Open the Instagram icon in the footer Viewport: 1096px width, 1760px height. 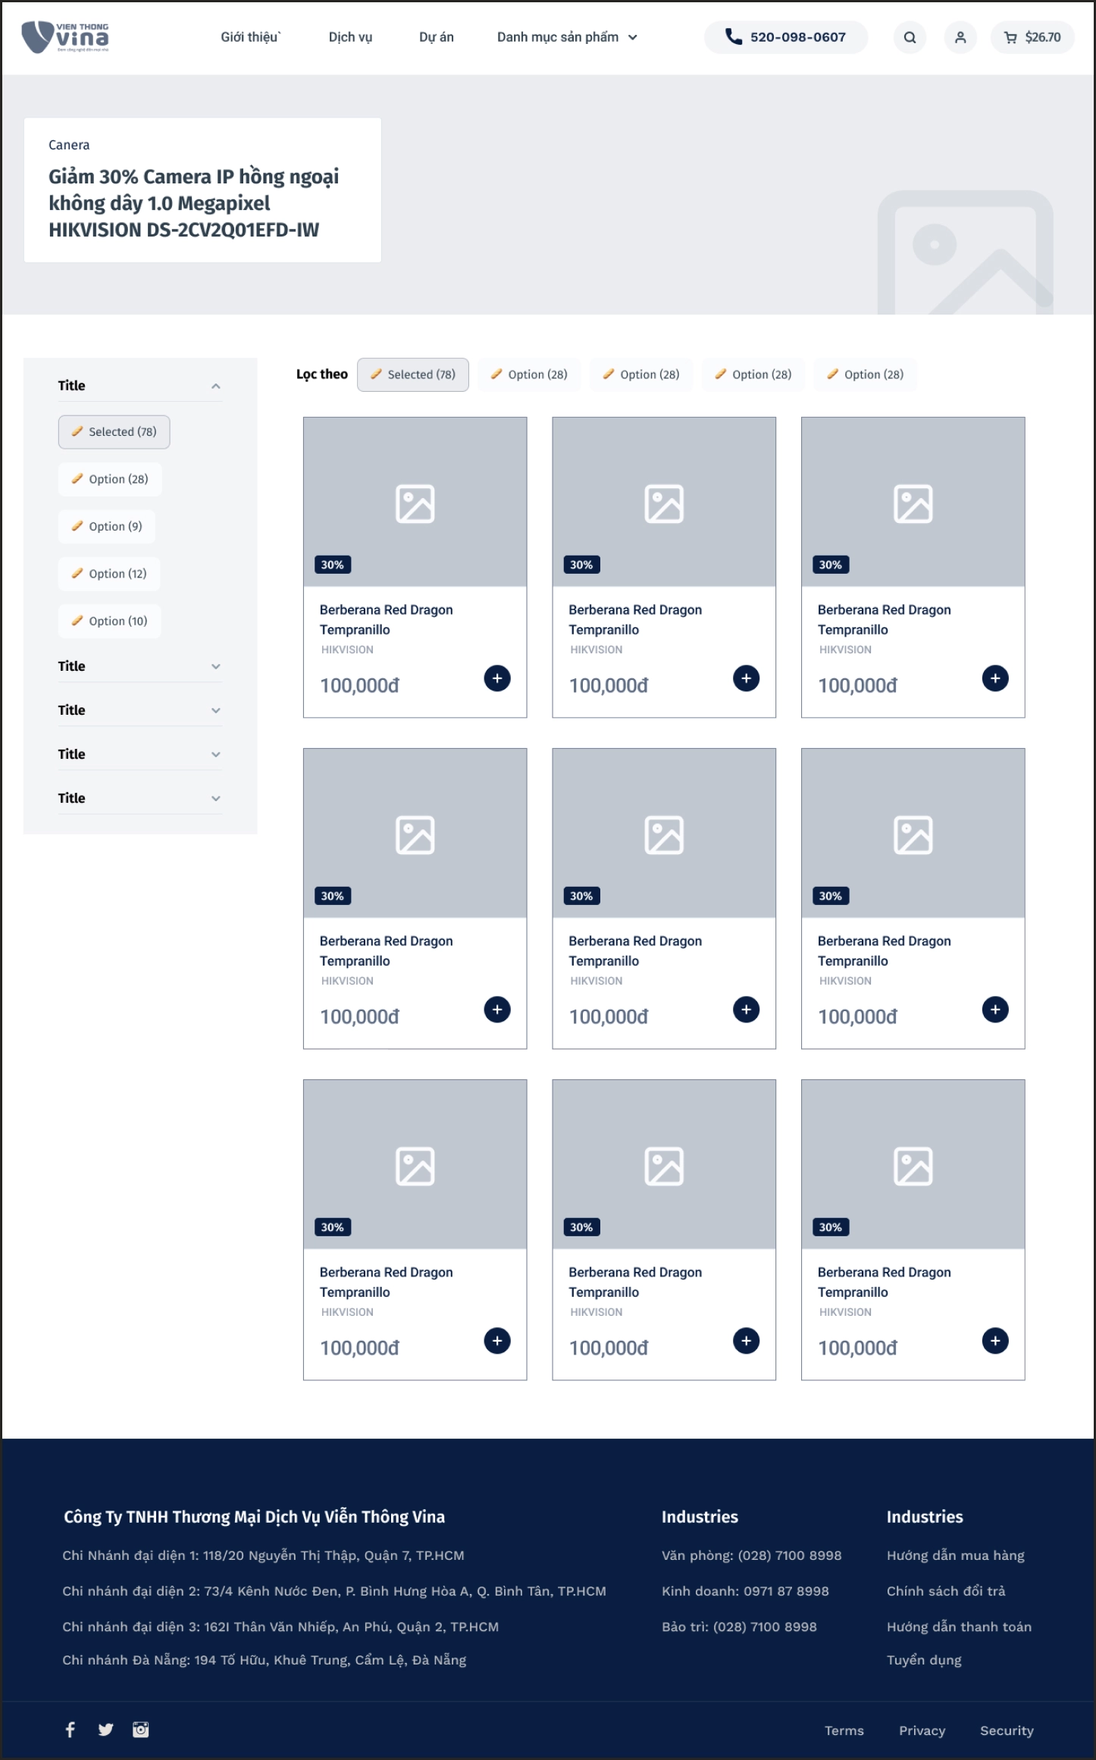[141, 1730]
